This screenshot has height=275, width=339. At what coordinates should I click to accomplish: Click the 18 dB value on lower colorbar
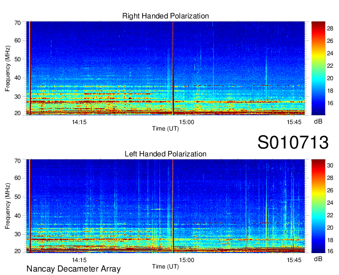click(x=330, y=240)
